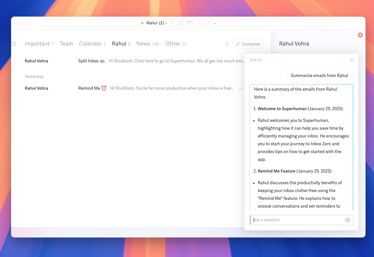Screen dimensions: 374x257
Task: Click the square button beside title bar
Action: [x=334, y=23]
